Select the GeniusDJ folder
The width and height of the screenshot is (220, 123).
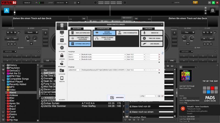[x=15, y=71]
